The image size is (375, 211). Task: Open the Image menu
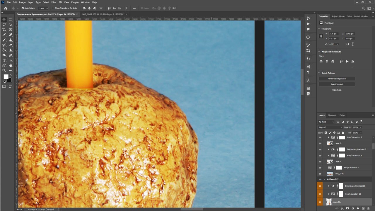22,2
